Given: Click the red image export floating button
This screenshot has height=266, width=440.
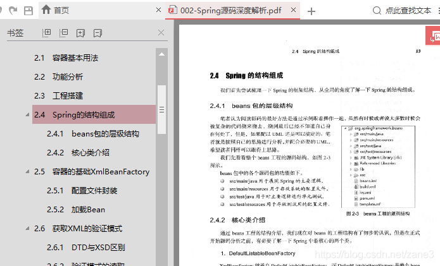Looking at the screenshot, I should tap(433, 35).
